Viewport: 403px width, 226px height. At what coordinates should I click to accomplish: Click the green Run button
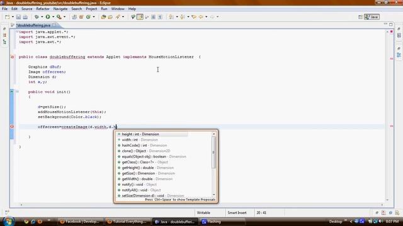(48, 17)
